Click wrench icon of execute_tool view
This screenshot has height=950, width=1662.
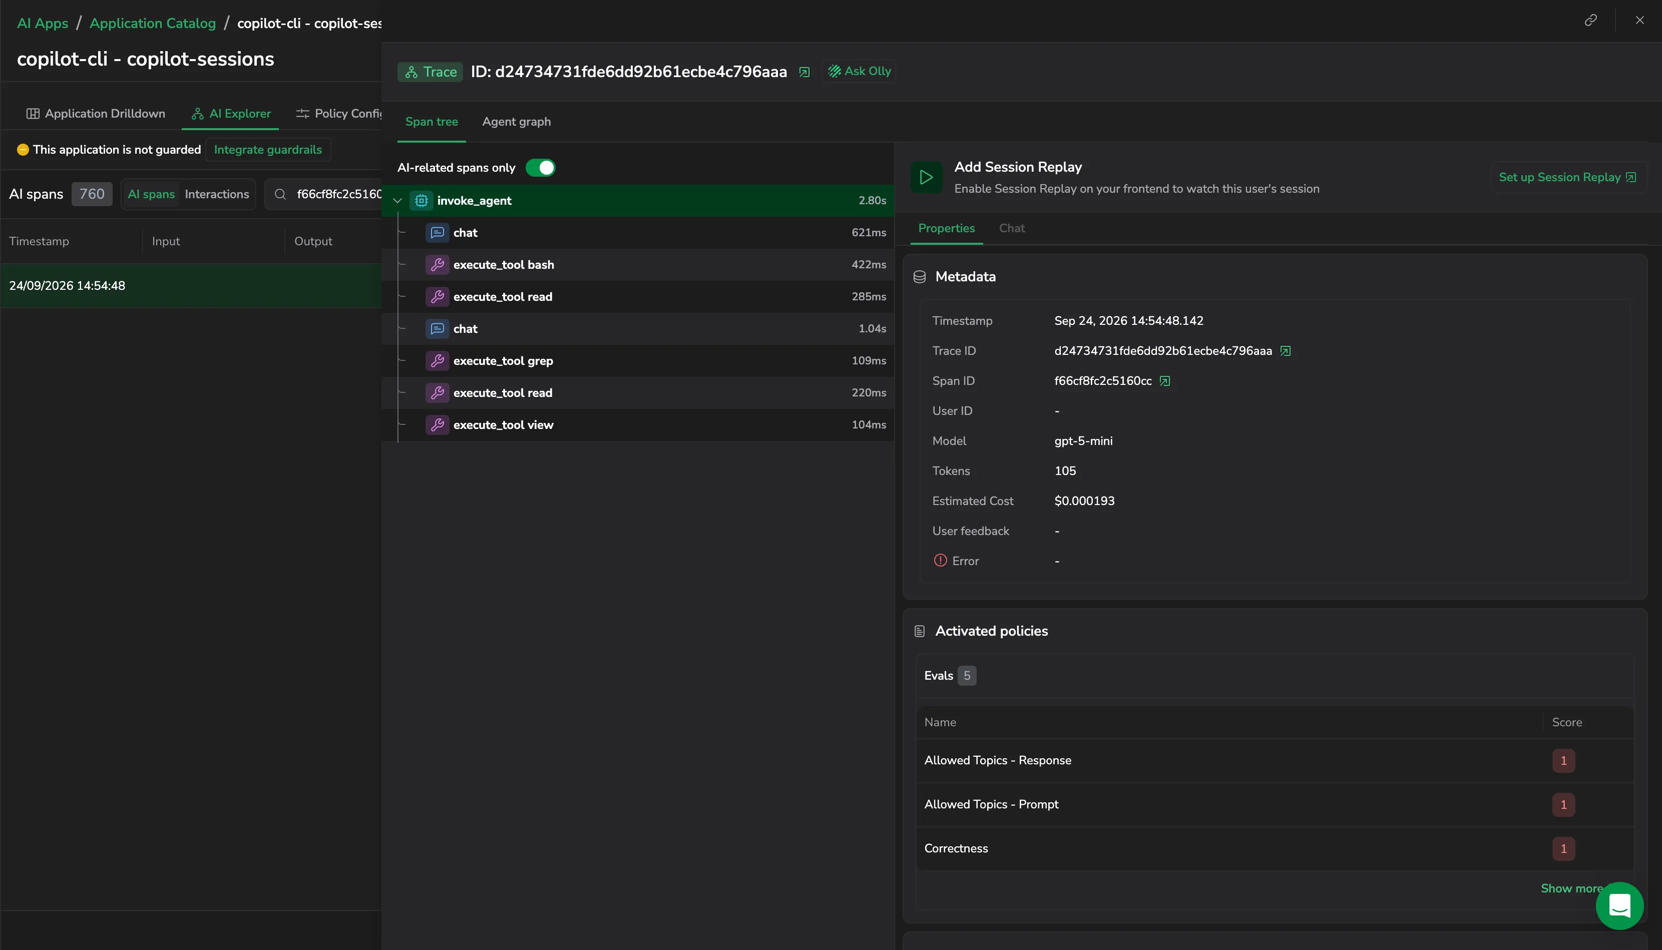pyautogui.click(x=437, y=424)
